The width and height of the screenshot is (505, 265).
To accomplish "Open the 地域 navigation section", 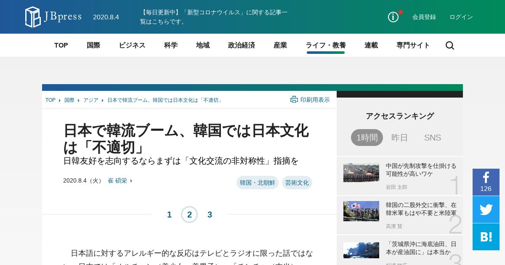I will pos(203,45).
